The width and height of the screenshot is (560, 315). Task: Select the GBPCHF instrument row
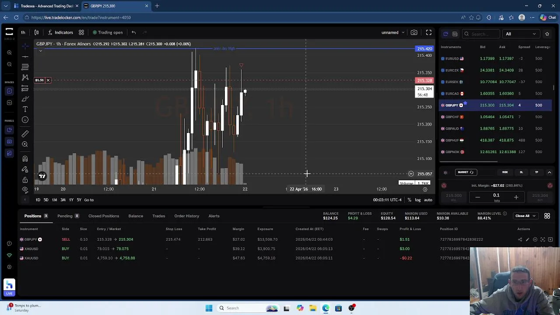pyautogui.click(x=495, y=117)
